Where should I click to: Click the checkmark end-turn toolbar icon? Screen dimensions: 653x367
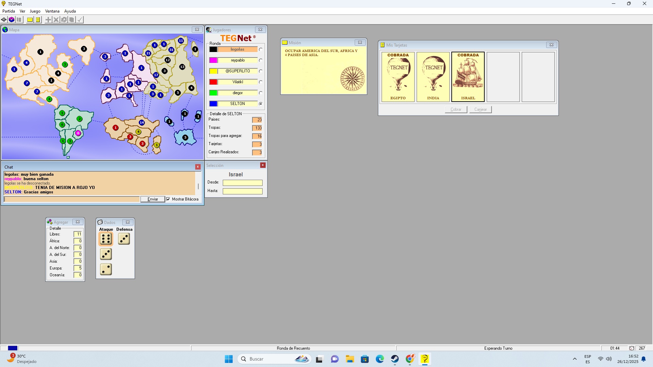[x=80, y=20]
